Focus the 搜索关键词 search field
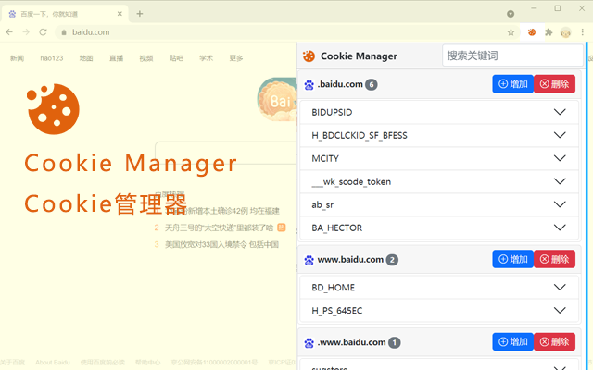This screenshot has width=593, height=370. click(512, 55)
